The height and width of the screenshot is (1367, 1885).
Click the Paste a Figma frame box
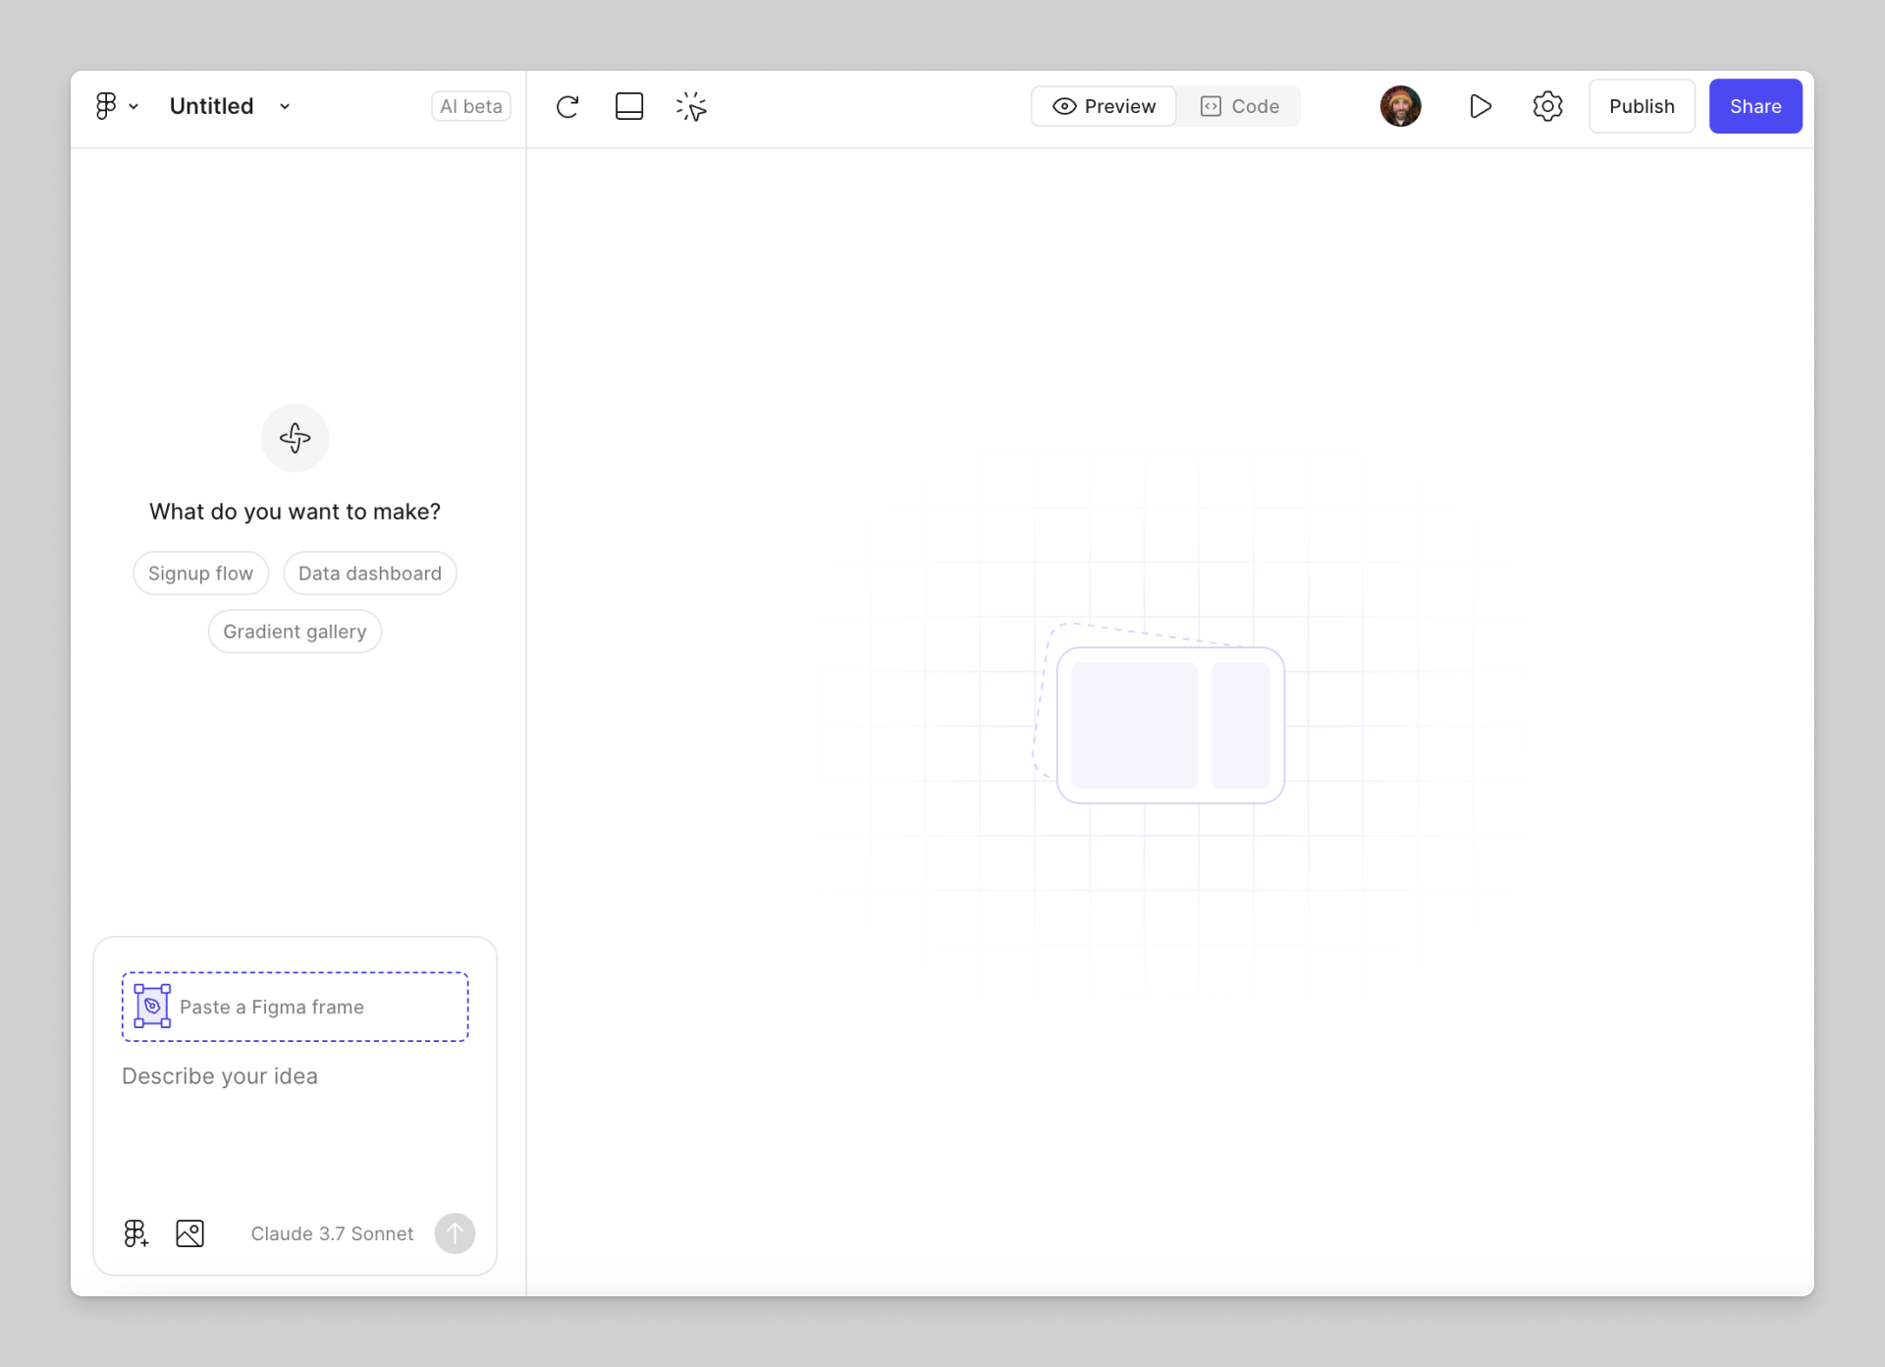point(295,1007)
